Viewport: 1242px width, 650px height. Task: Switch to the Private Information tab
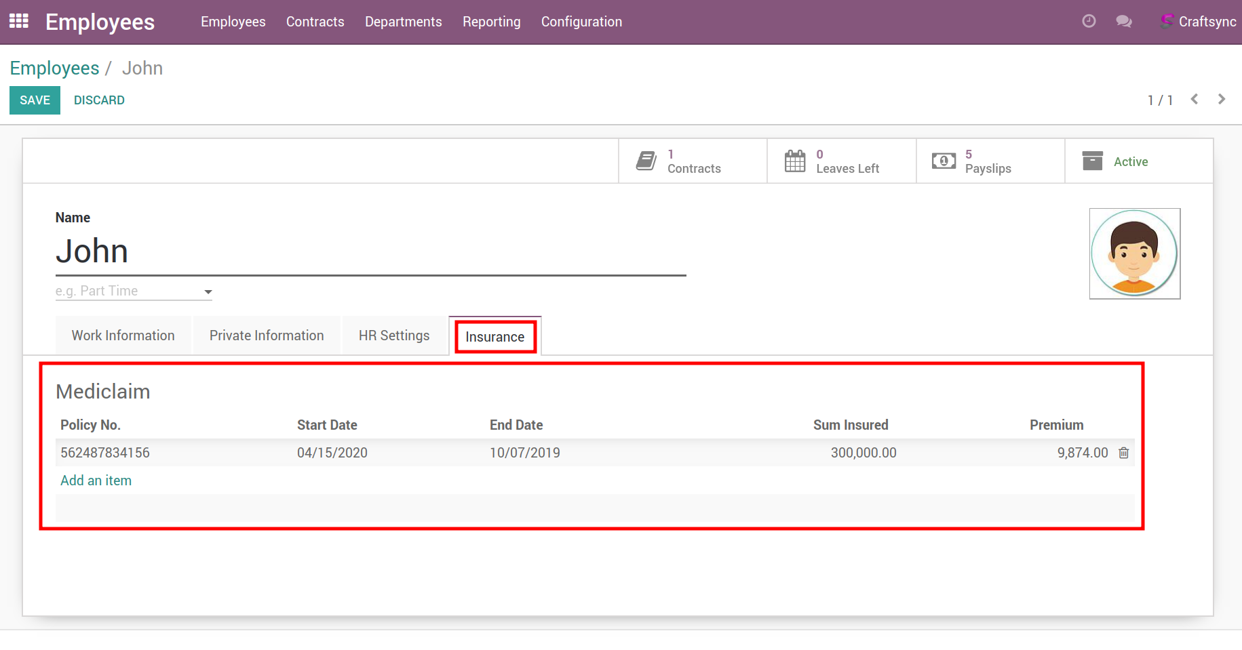[x=267, y=336]
